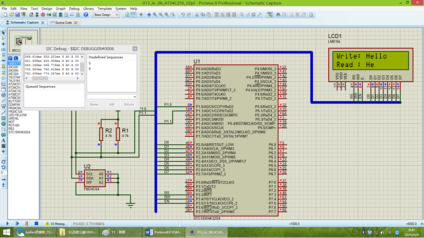Zoom in with magnifier plus icon

point(155,15)
